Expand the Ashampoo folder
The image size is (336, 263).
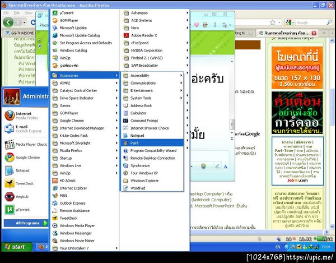click(156, 13)
